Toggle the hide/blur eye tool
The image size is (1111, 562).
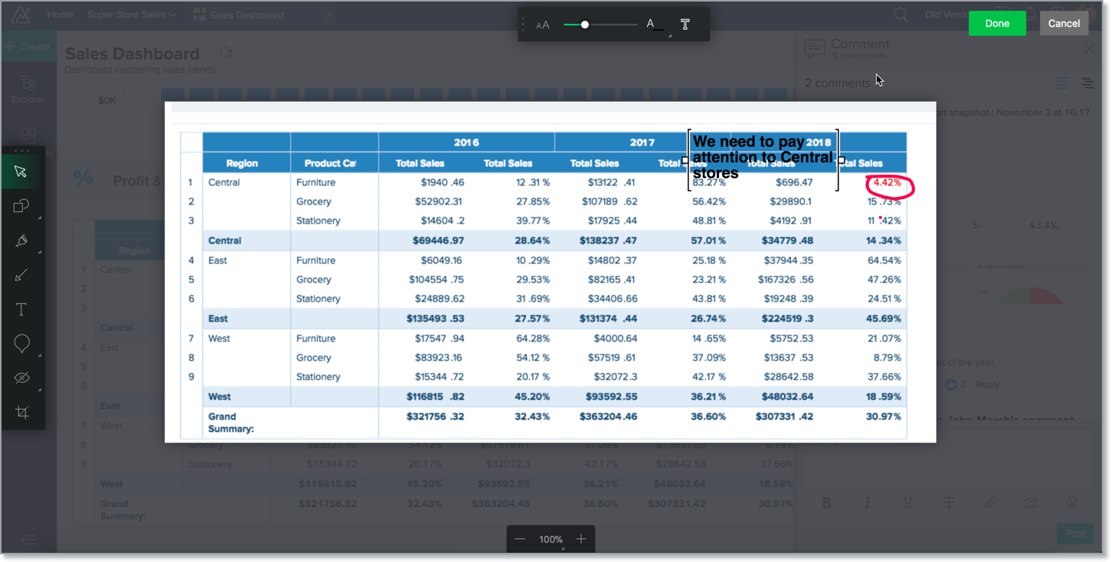pos(21,378)
